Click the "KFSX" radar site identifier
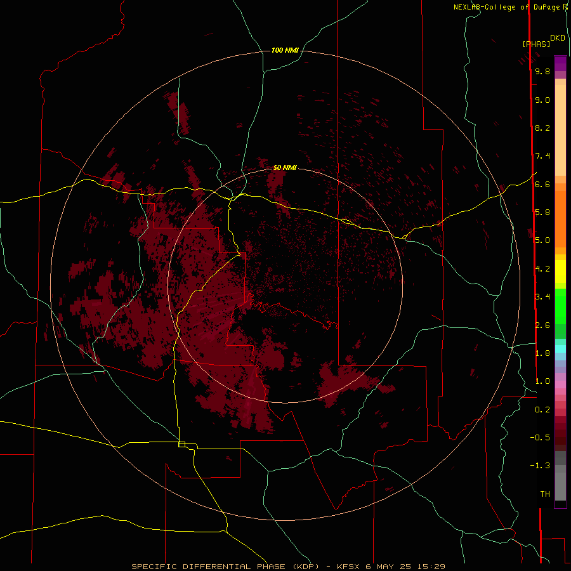 click(x=348, y=567)
